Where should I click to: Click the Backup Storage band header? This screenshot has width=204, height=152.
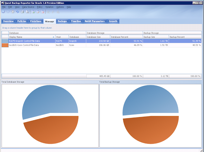[172, 33]
